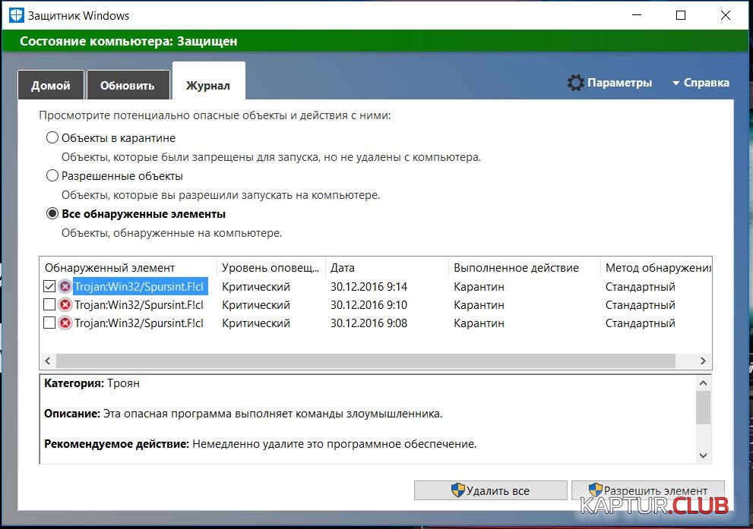The width and height of the screenshot is (753, 529).
Task: Click the Параметры gear icon
Action: pos(575,83)
